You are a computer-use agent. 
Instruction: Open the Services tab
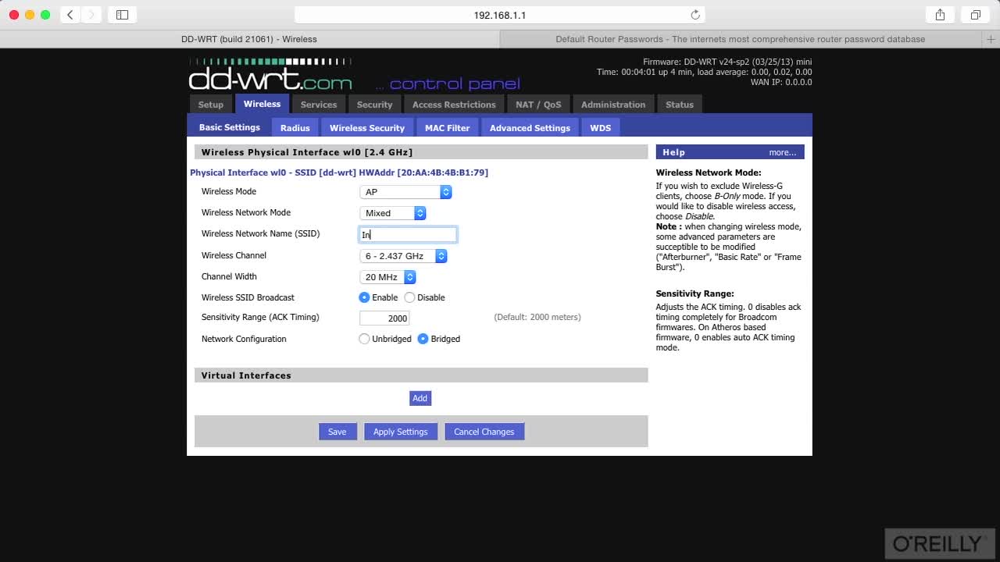319,105
